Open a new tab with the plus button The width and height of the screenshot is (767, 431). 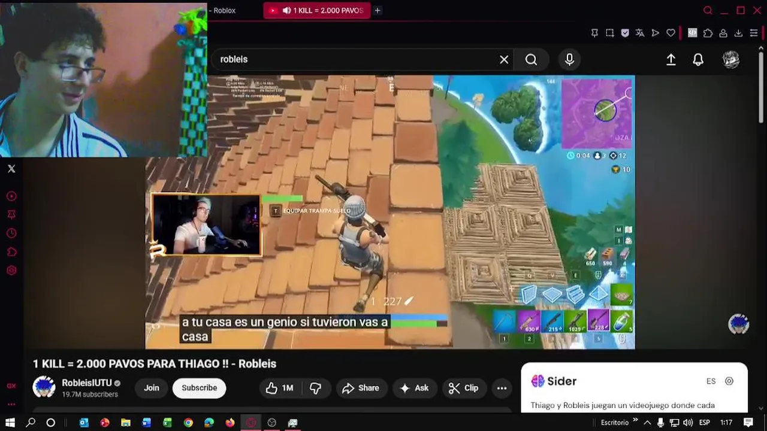tap(378, 10)
